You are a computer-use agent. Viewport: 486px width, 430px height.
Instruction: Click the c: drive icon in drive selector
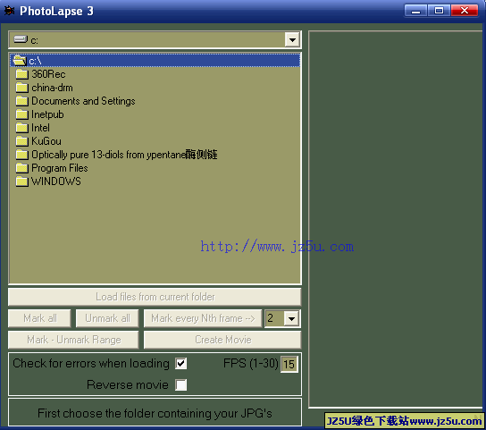point(21,39)
